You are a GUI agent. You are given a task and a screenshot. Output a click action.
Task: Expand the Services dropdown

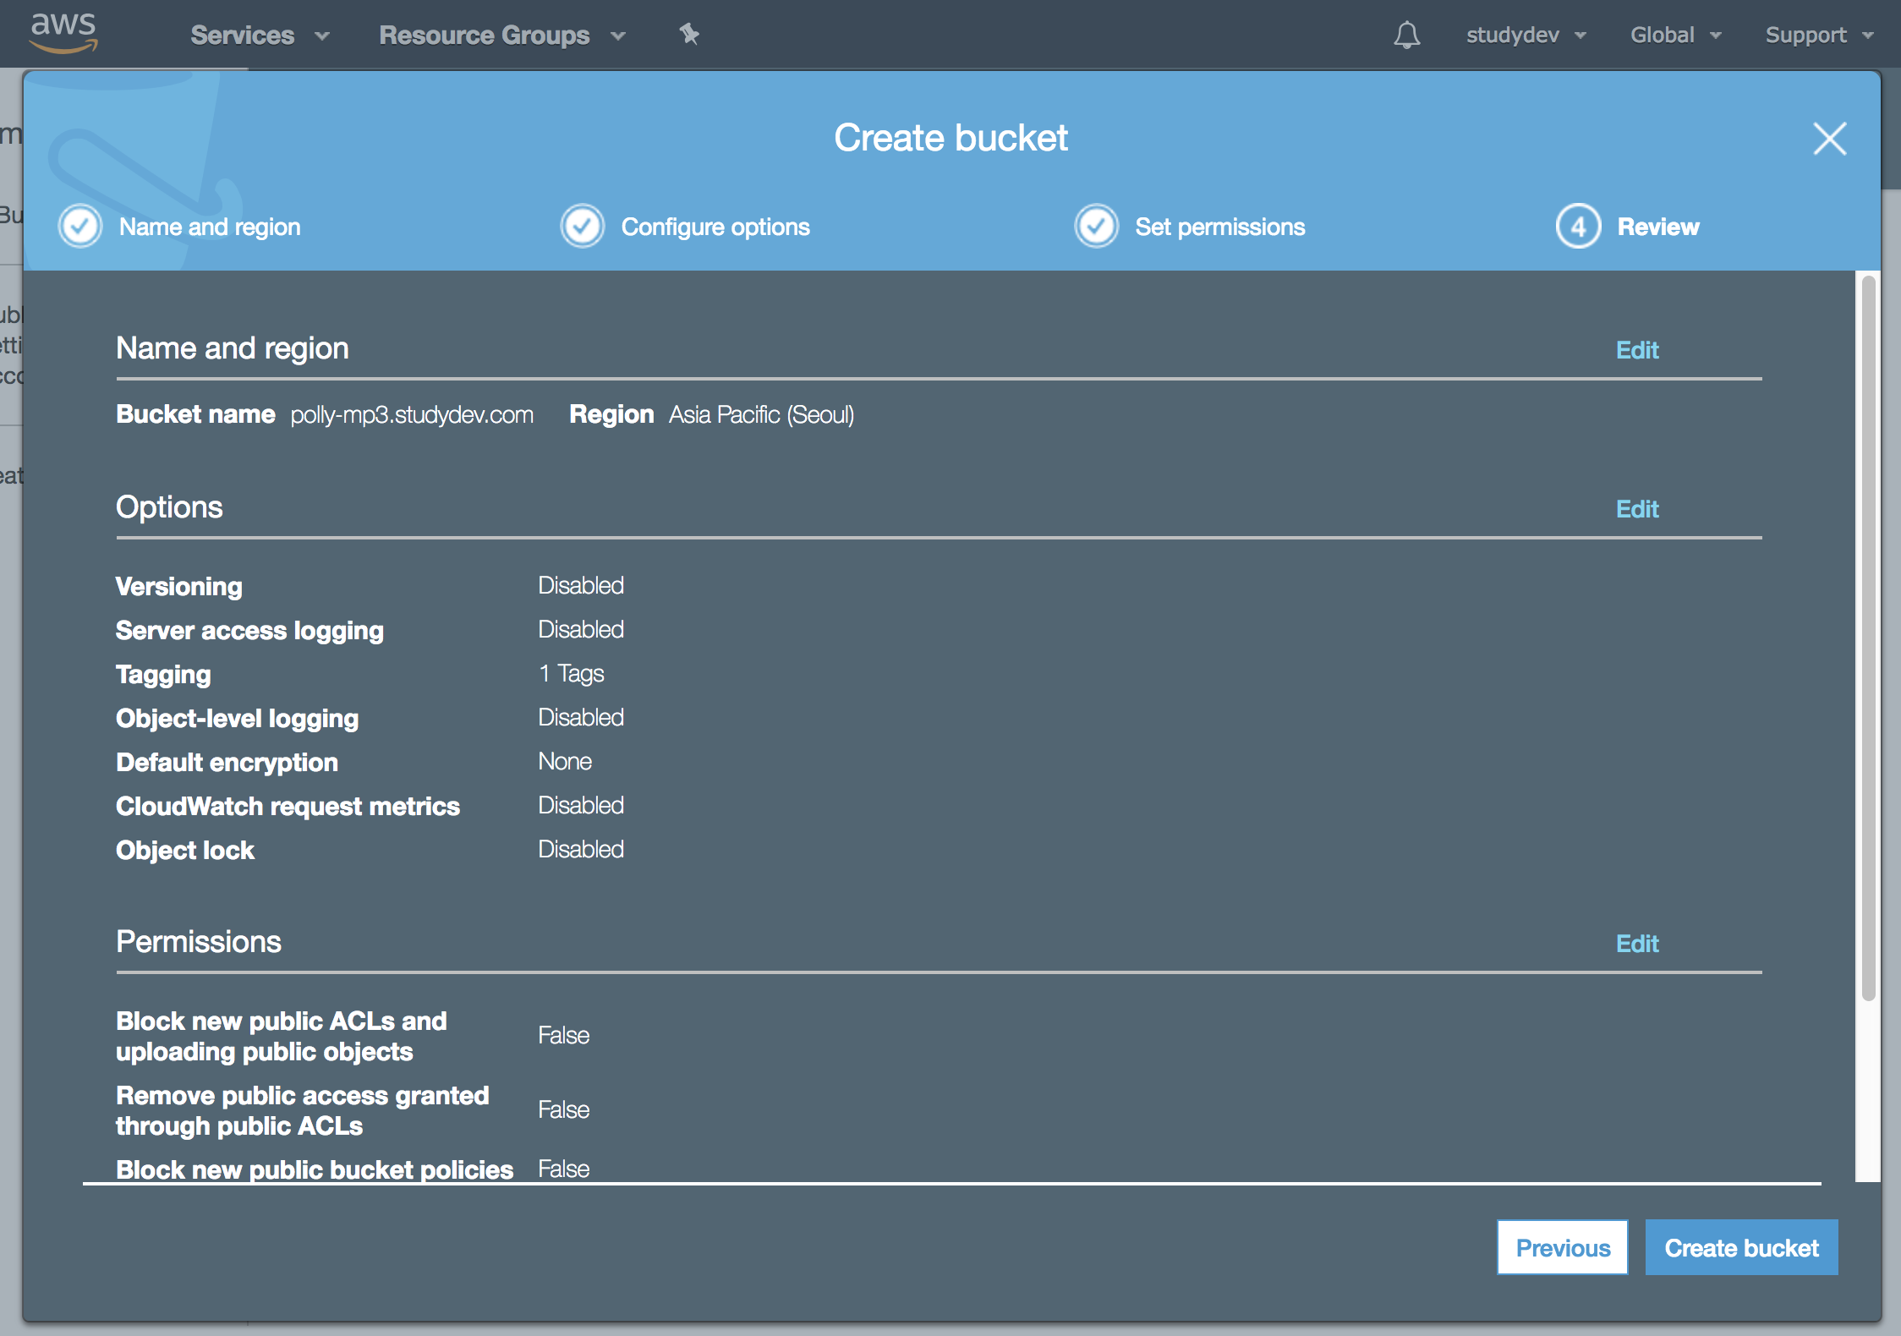[x=260, y=35]
